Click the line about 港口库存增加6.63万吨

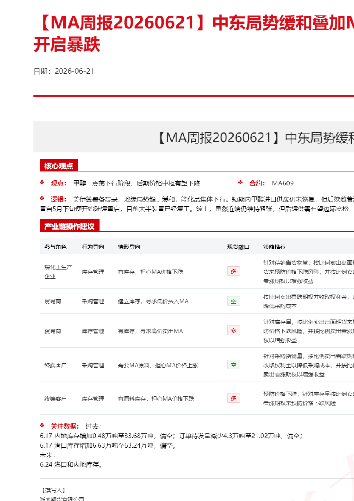click(x=108, y=446)
